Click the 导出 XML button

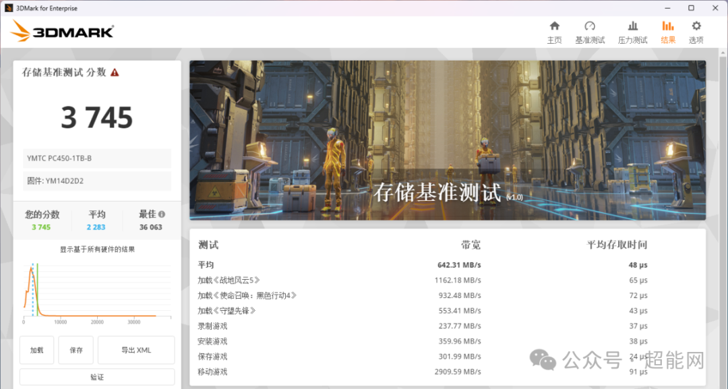[x=136, y=350]
